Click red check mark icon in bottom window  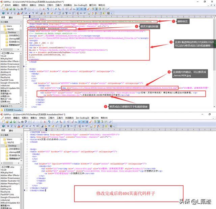[90, 122]
